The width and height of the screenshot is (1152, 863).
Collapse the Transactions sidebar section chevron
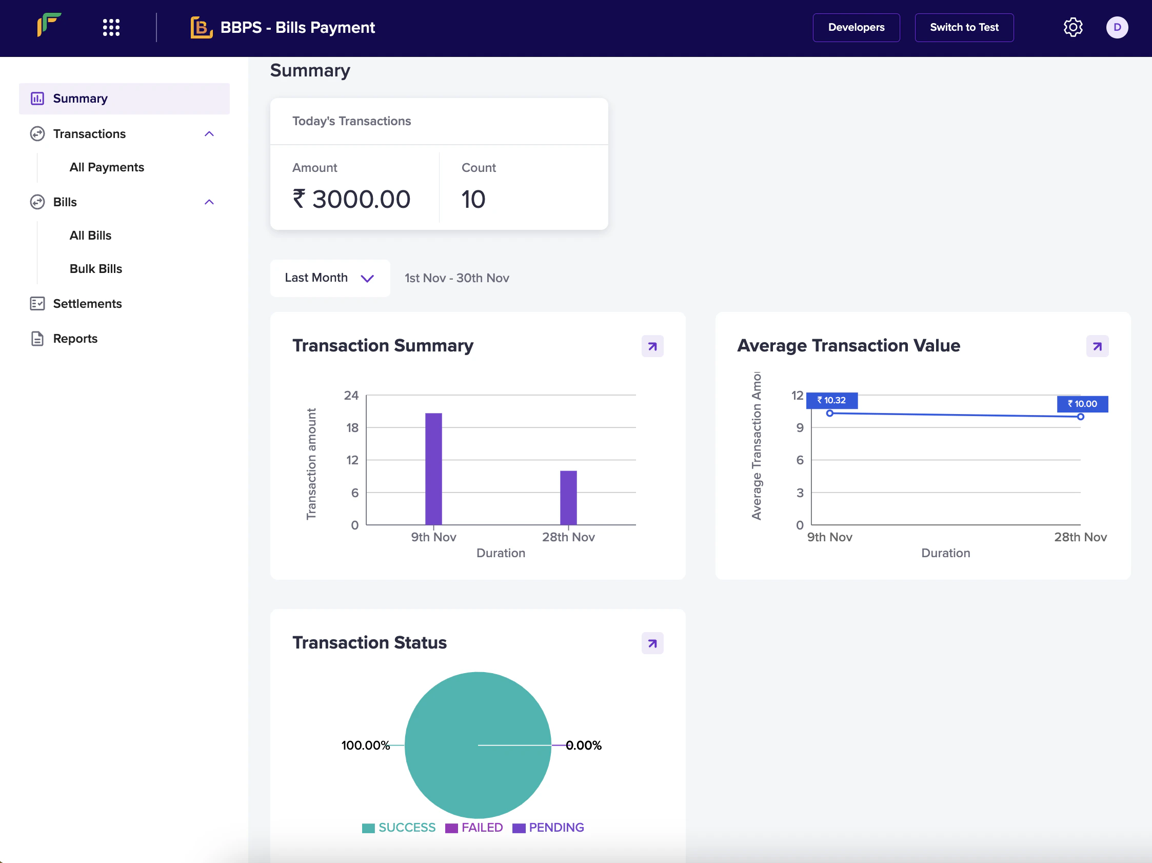click(x=209, y=134)
